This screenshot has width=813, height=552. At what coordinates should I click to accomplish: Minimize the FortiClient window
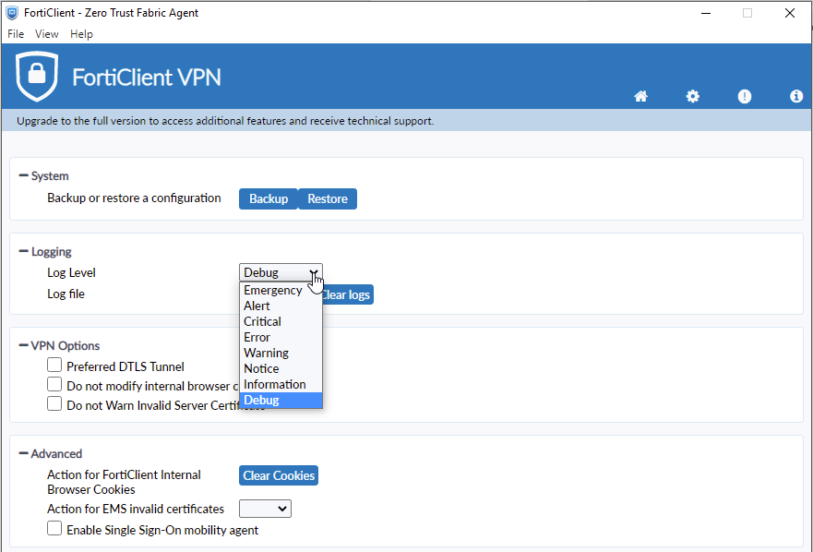point(706,13)
